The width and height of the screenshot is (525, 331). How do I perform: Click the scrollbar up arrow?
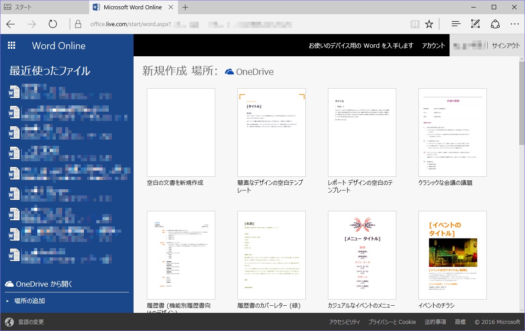(x=521, y=59)
